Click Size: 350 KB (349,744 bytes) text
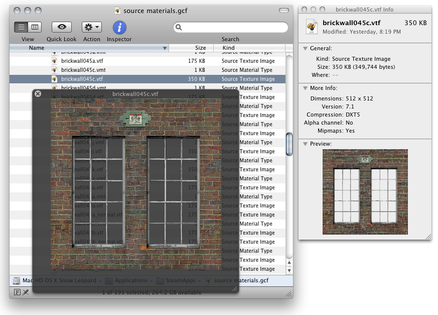 coord(356,67)
